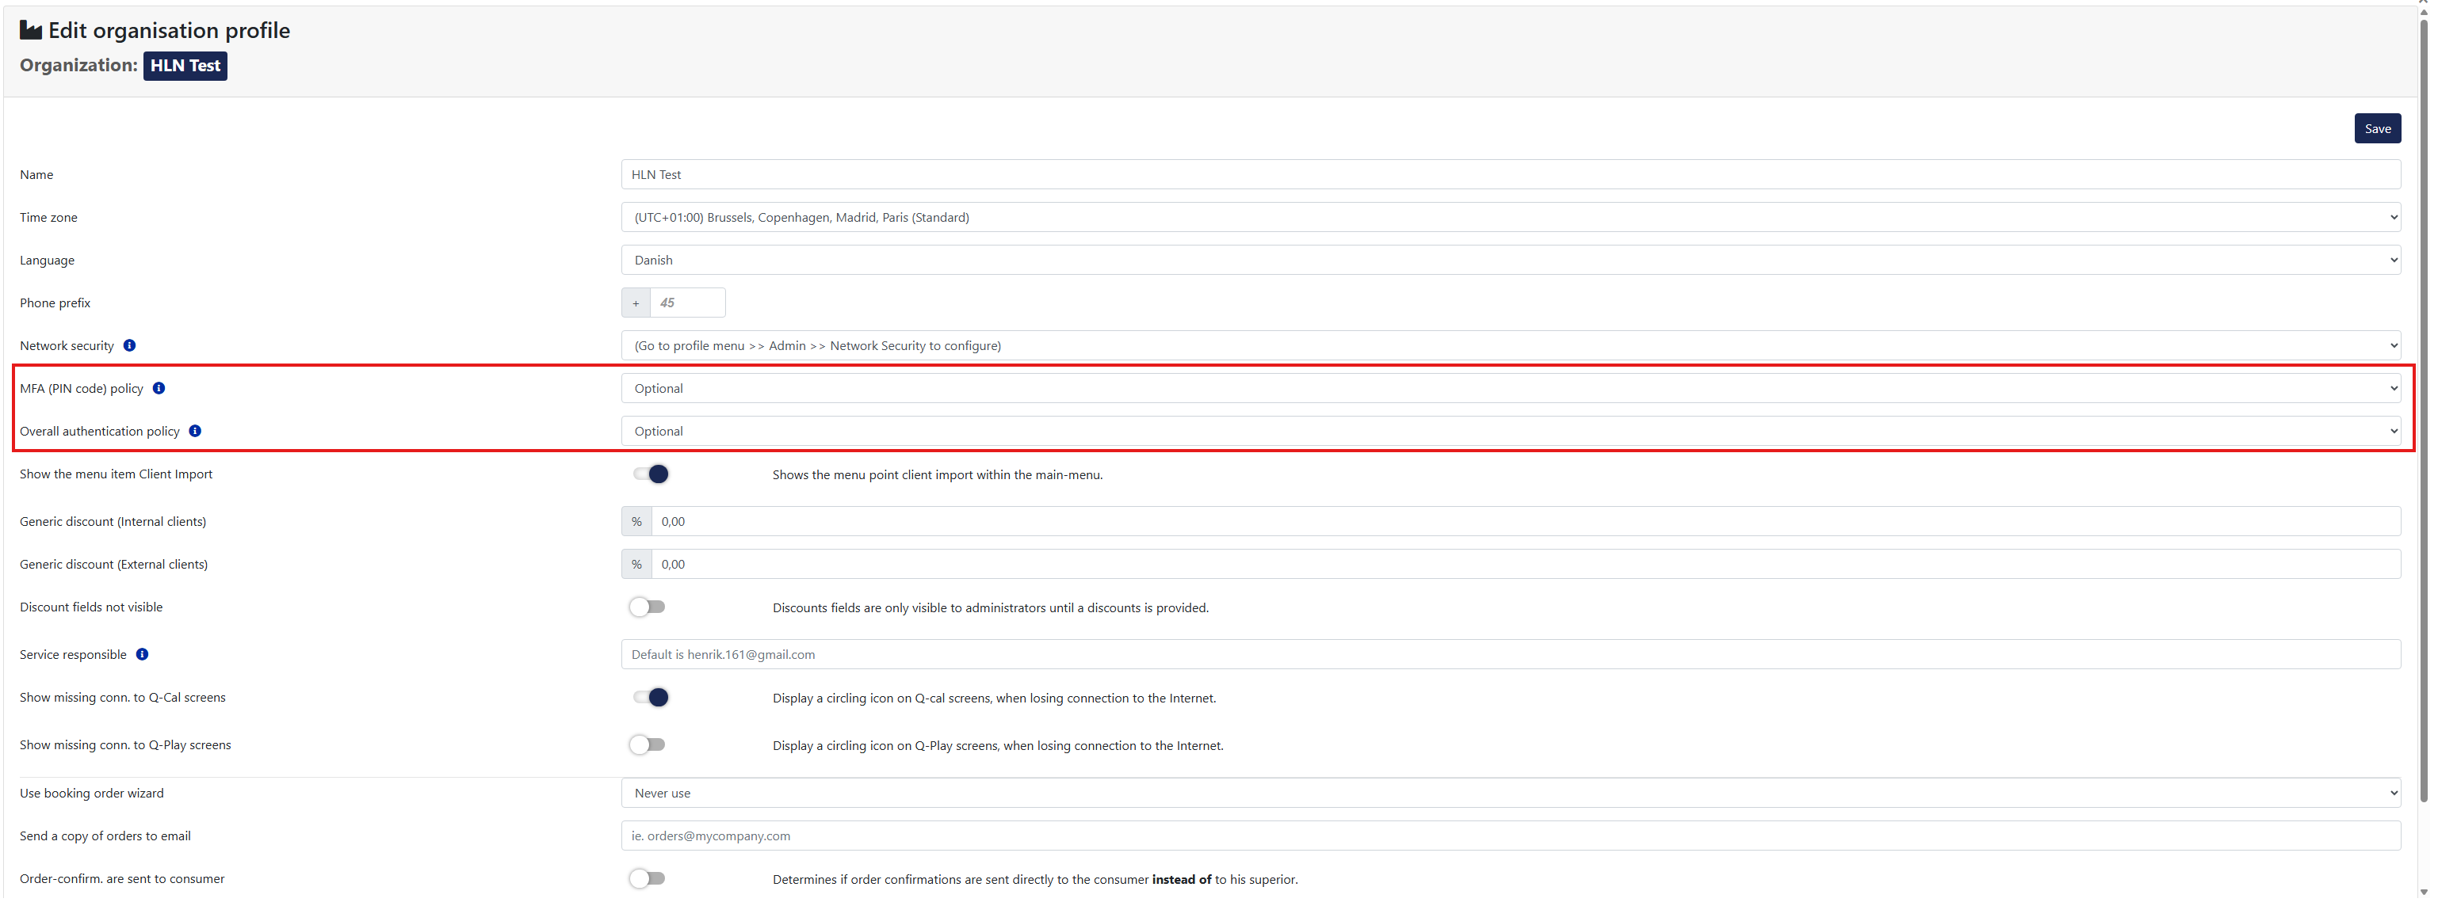The height and width of the screenshot is (906, 2438).
Task: Expand the MFA (PIN code) policy dropdown
Action: tap(1510, 388)
